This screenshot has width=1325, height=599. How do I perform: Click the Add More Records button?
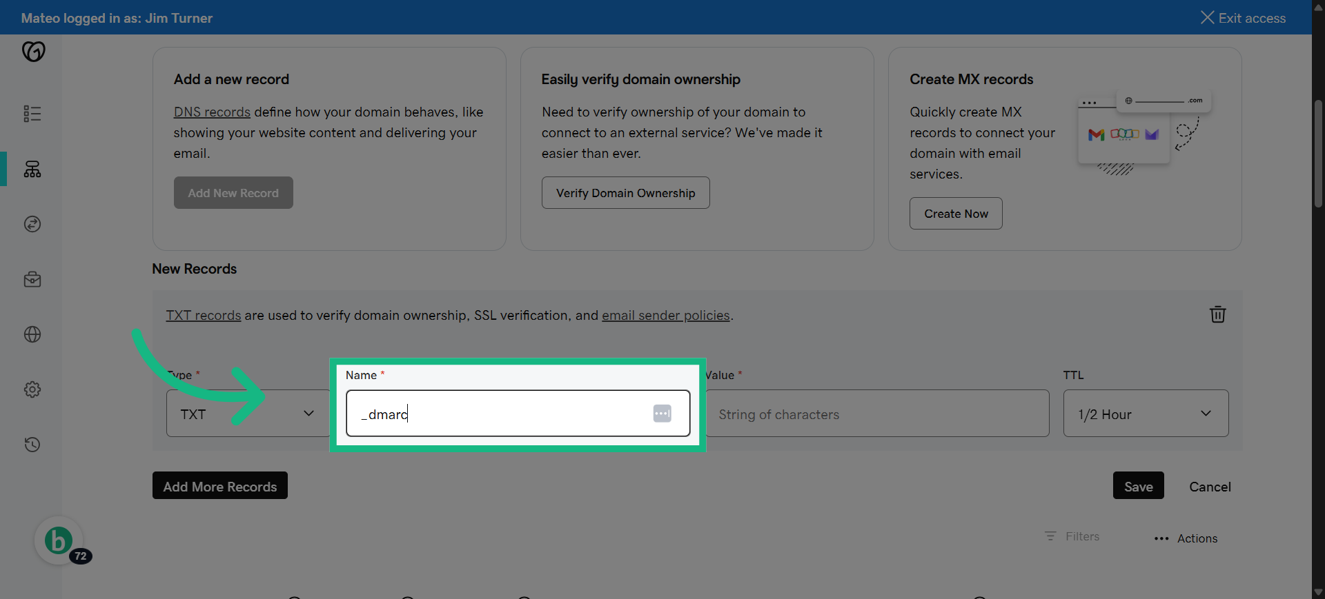click(x=220, y=486)
